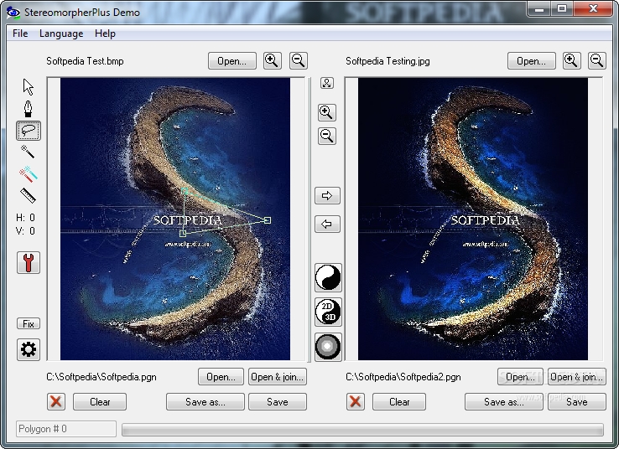Select the pen nib tool
Image resolution: width=619 pixels, height=449 pixels.
[x=28, y=109]
